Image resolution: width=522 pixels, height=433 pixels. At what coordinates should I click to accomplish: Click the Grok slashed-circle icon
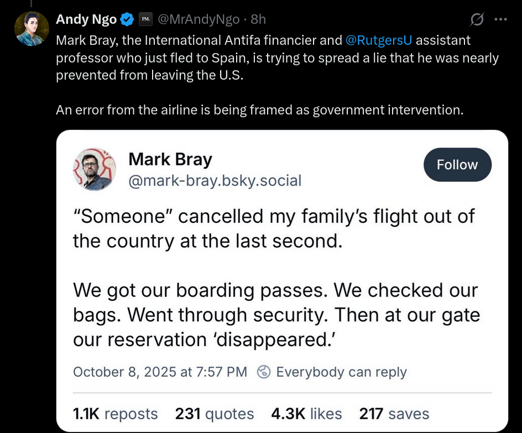[476, 20]
